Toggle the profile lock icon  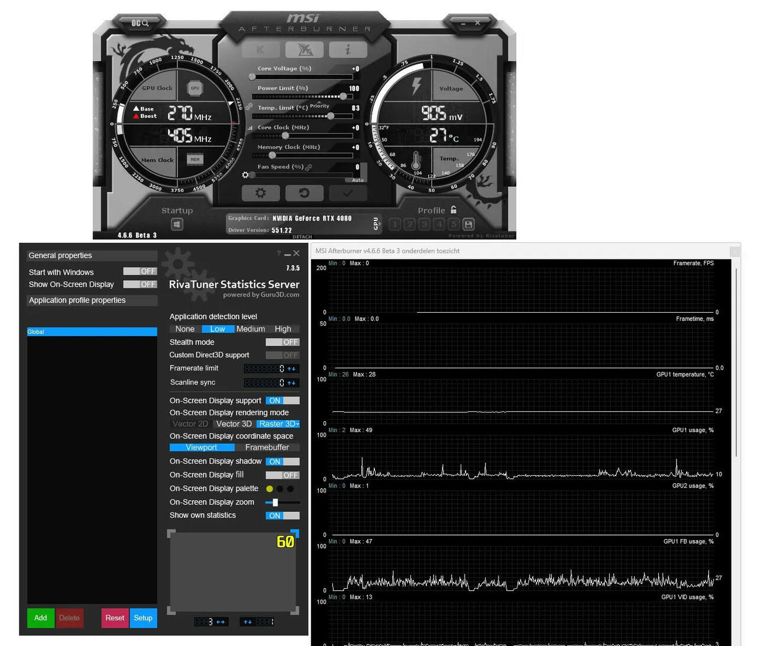[454, 210]
